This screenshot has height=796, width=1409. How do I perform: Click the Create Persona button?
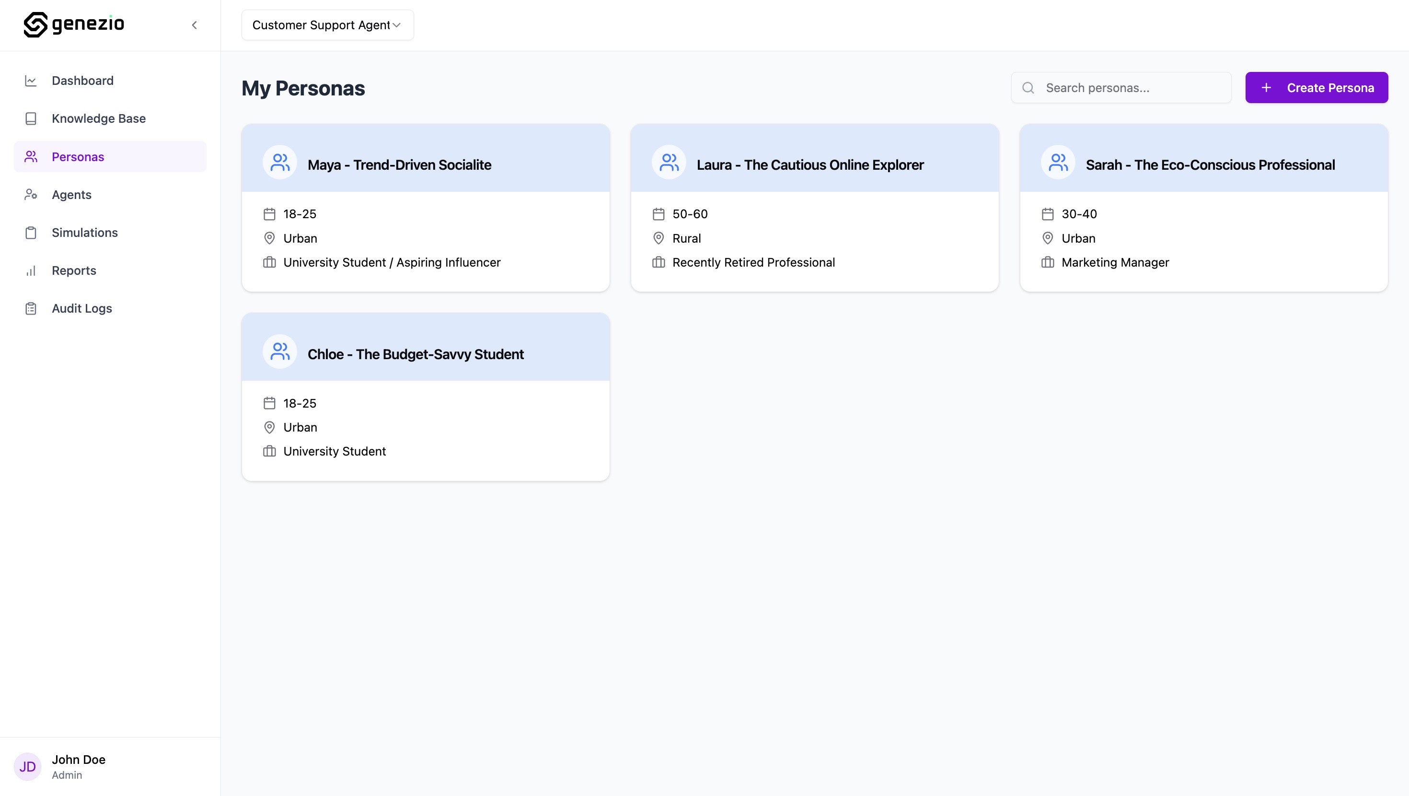[x=1317, y=88]
